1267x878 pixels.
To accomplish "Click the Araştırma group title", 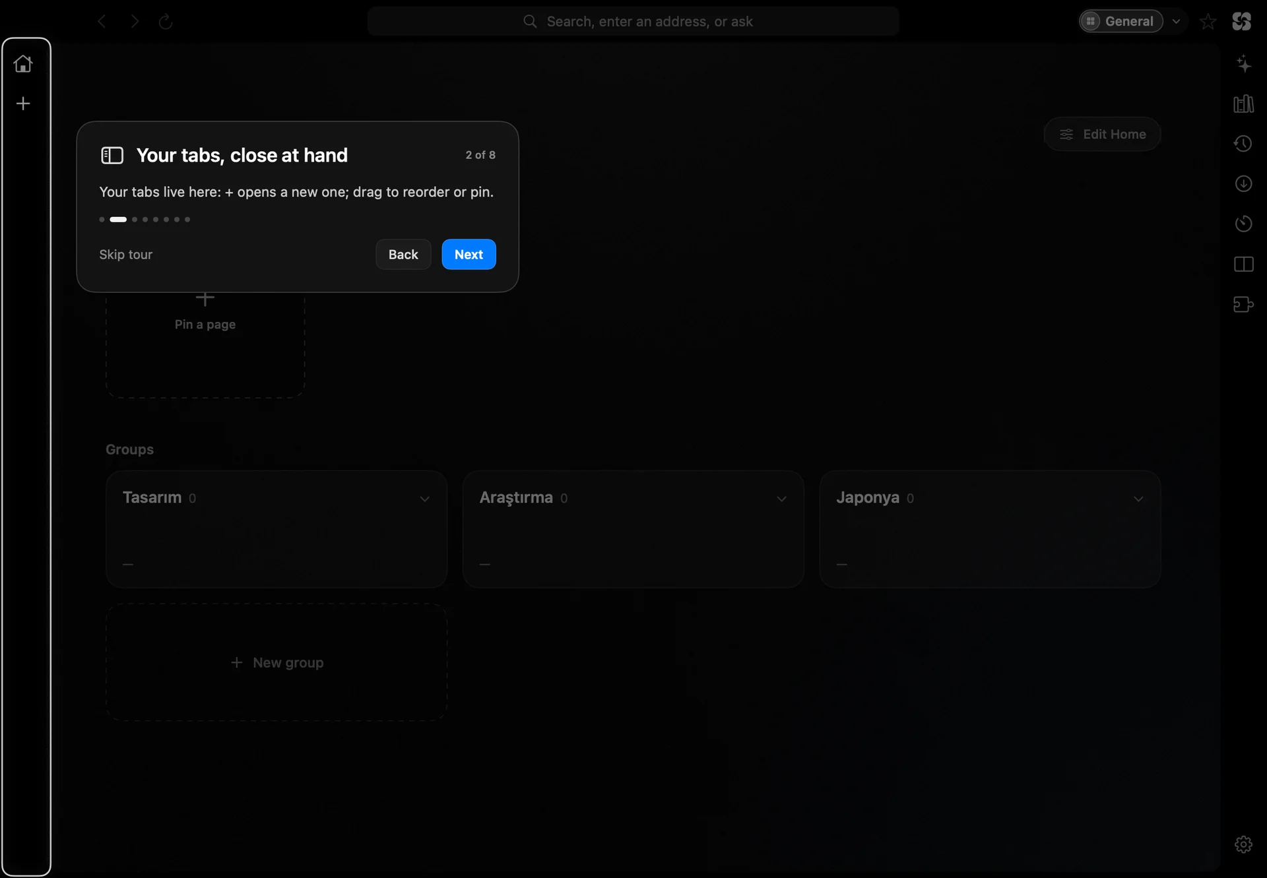I will pyautogui.click(x=516, y=497).
